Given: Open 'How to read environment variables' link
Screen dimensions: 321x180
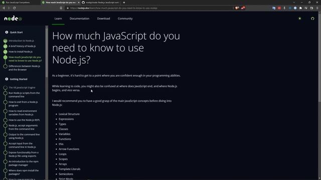Looking at the screenshot, I should tap(23, 112).
